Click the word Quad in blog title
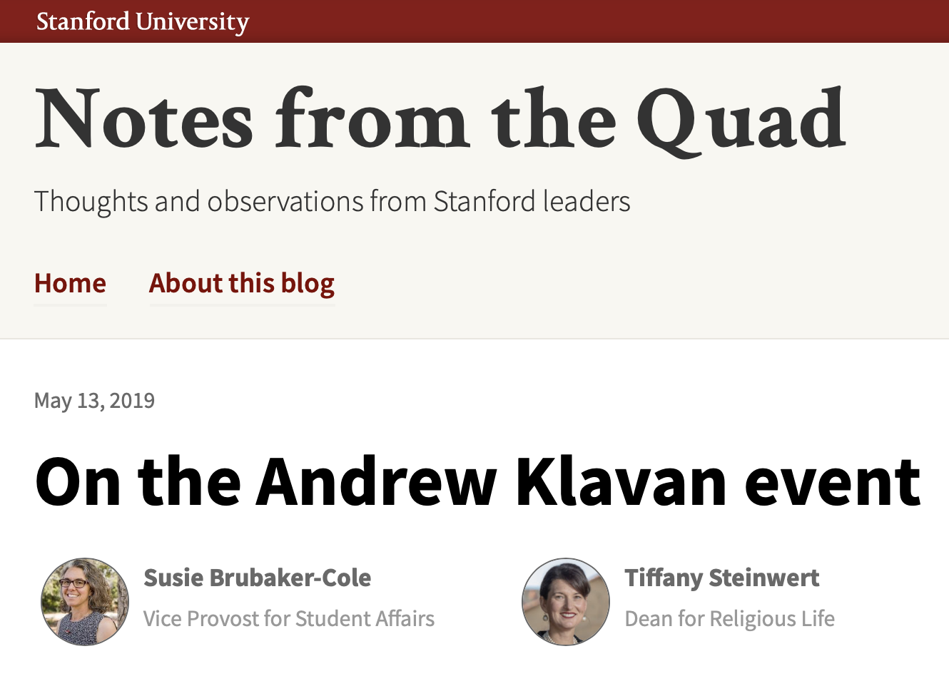This screenshot has height=696, width=949. [x=740, y=119]
